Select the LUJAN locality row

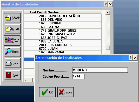(x=63, y=49)
